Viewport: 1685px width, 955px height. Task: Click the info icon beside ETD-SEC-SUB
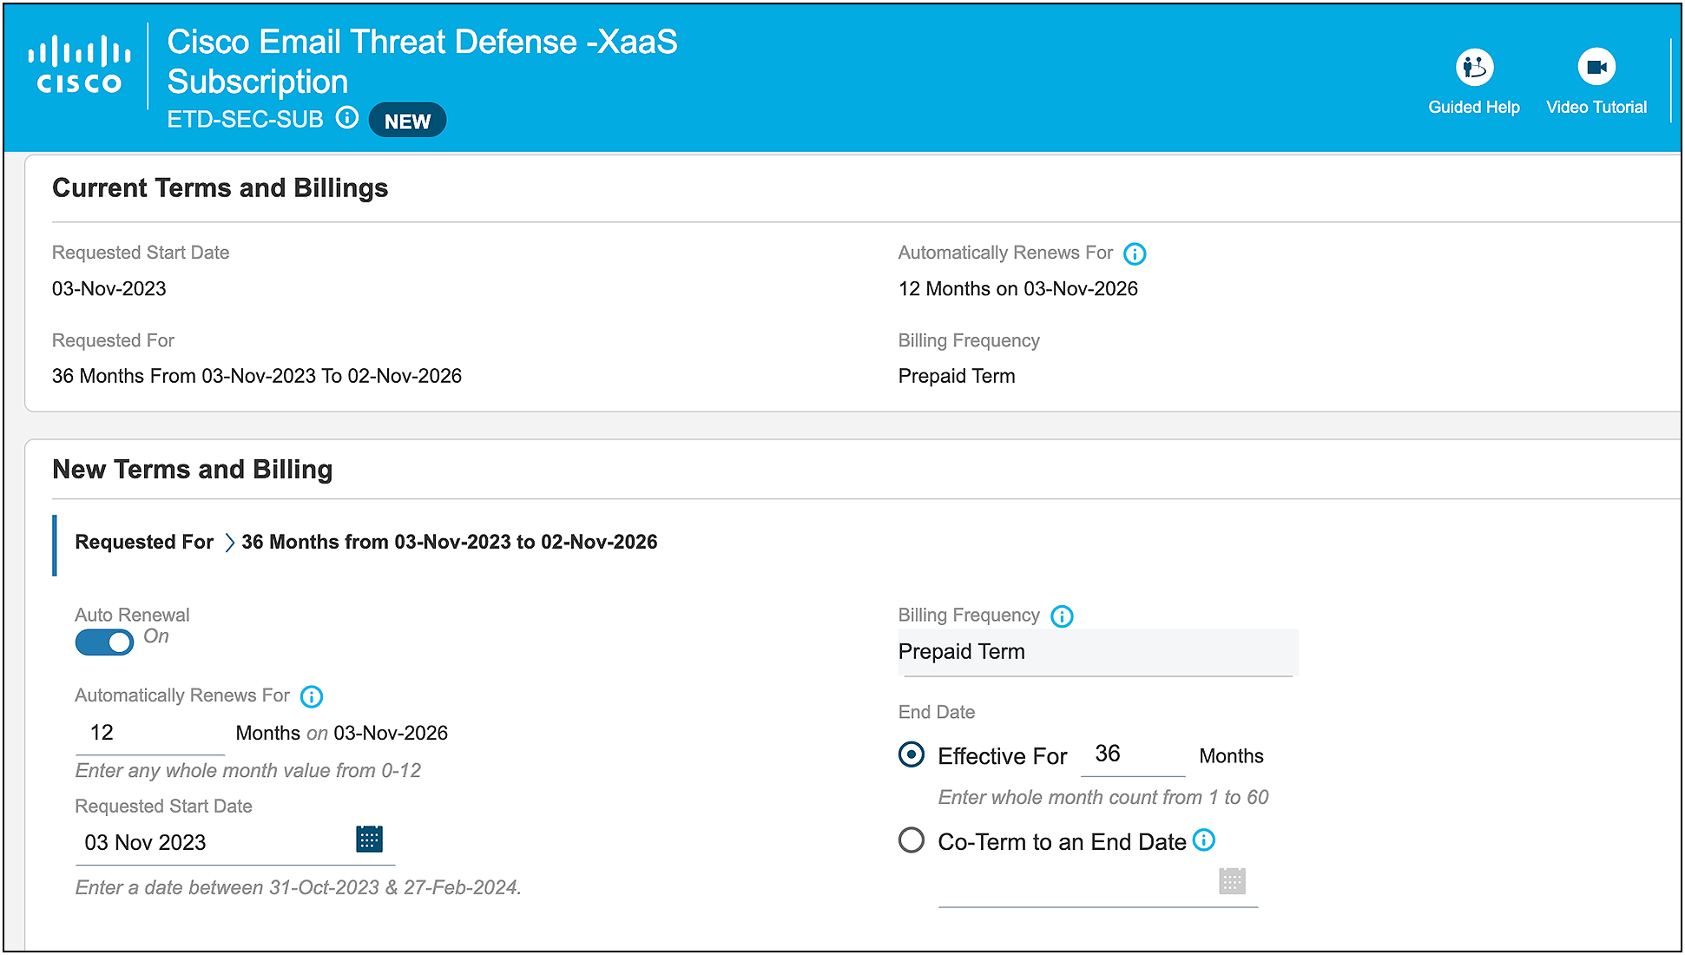[x=347, y=119]
